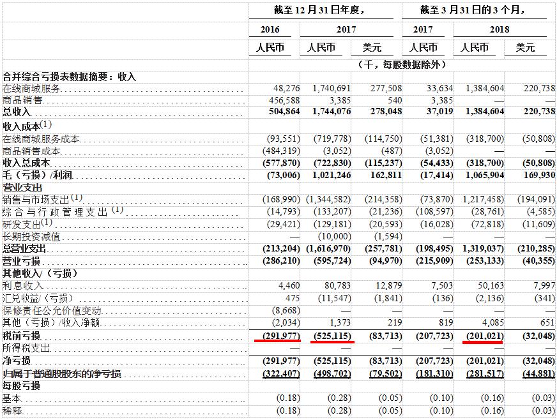Screen dimensions: 557x420
Task: Select the row label "合并综合亏损表数据摘要：收入"
Action: [x=69, y=77]
